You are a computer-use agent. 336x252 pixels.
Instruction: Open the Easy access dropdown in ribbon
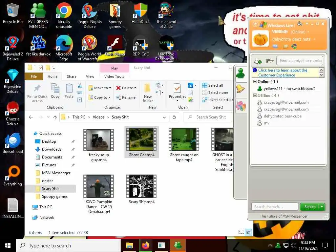pos(160,93)
